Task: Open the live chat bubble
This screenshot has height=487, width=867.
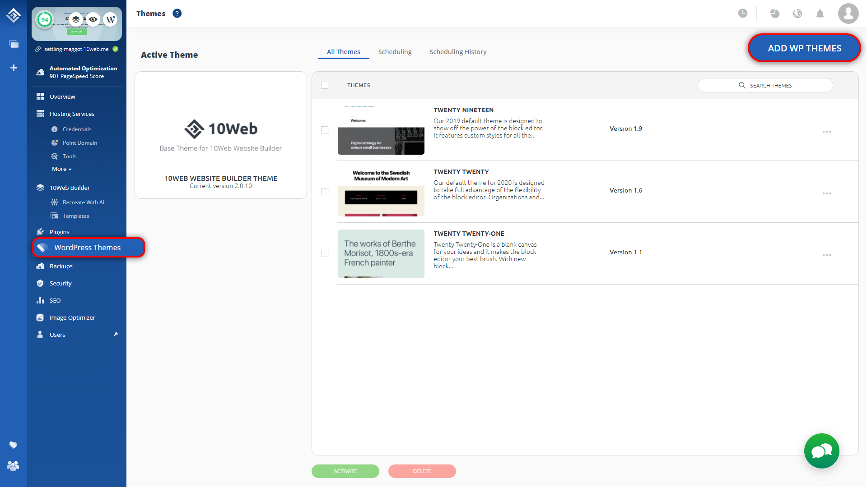Action: pos(822,451)
